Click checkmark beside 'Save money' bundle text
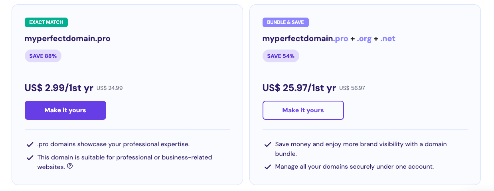494x191 pixels. (x=268, y=144)
